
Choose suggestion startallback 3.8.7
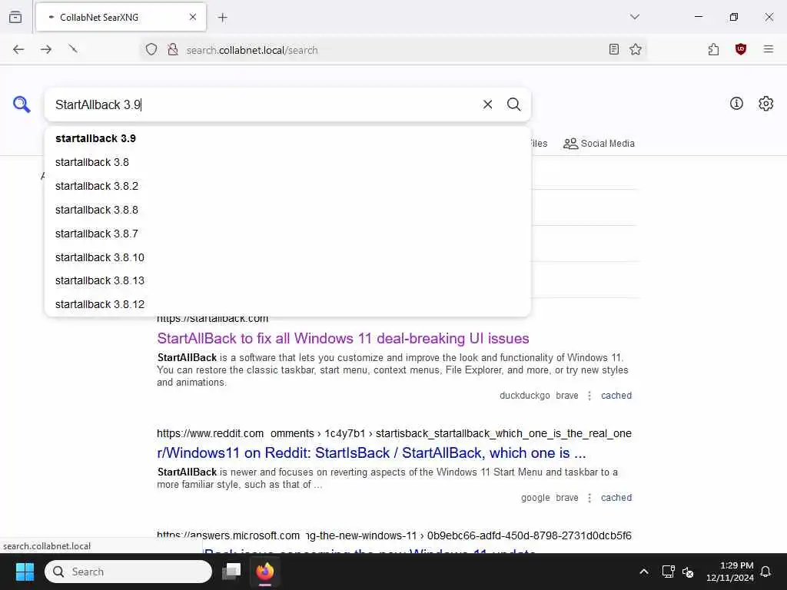click(x=287, y=234)
